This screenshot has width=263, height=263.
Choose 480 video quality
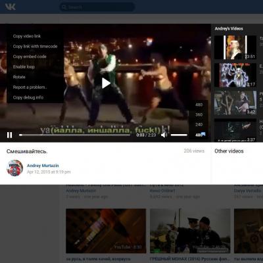199,105
